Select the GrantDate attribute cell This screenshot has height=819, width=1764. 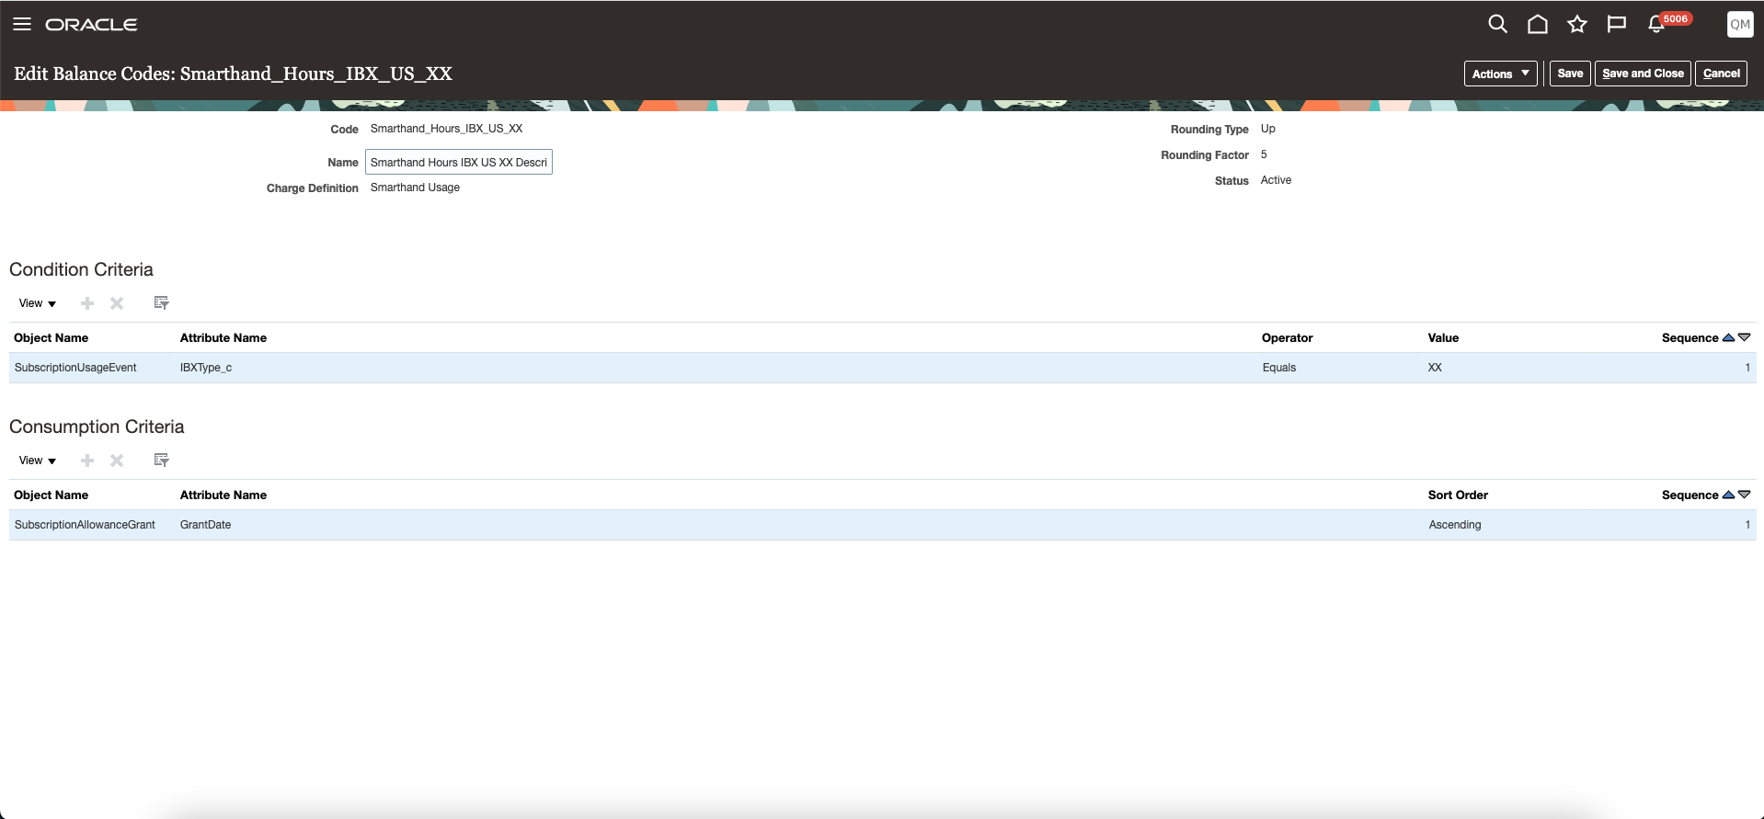click(x=206, y=525)
